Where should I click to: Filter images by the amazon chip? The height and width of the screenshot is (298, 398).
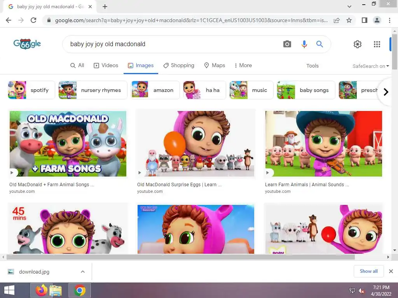(155, 90)
